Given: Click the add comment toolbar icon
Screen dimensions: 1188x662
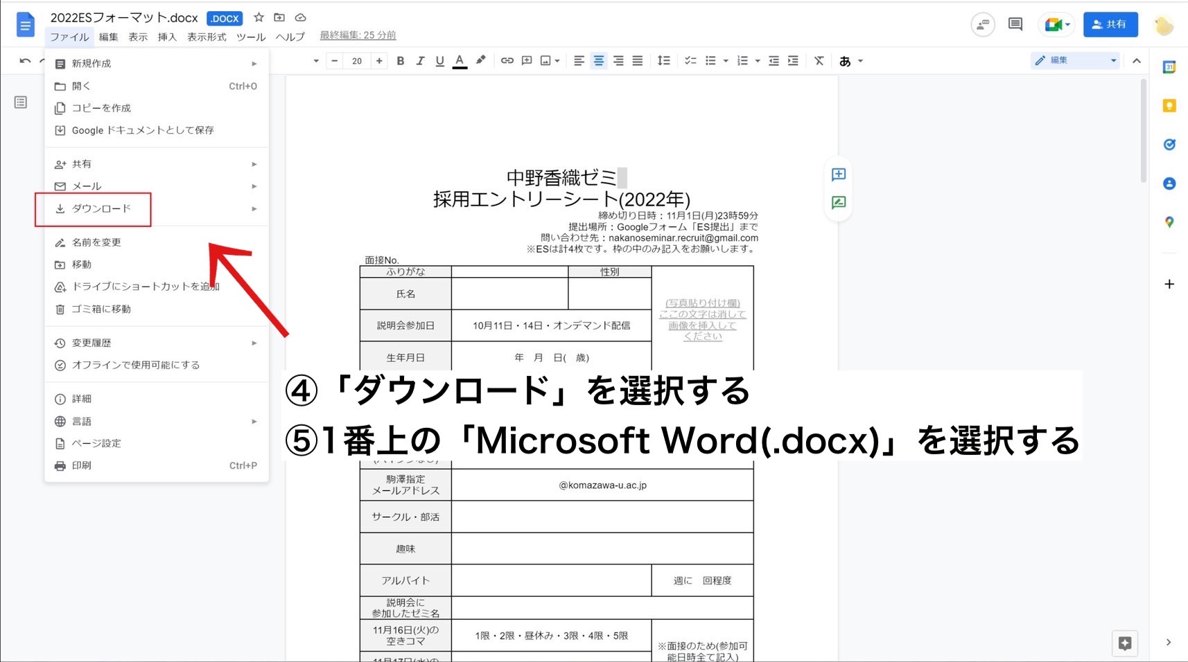Looking at the screenshot, I should pyautogui.click(x=527, y=61).
